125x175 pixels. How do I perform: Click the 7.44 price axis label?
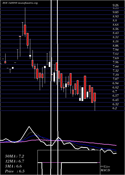tap(115, 66)
